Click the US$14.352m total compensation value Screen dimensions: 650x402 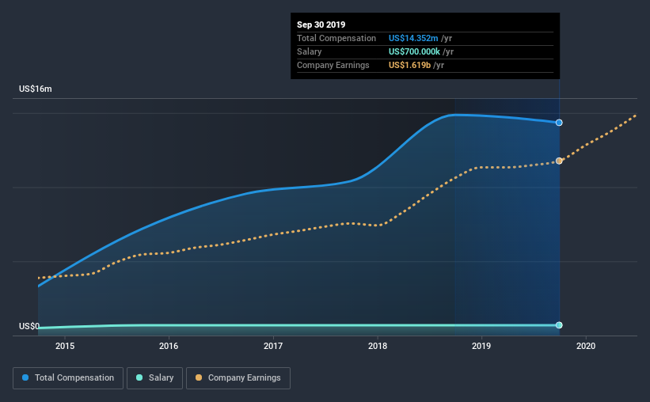413,38
